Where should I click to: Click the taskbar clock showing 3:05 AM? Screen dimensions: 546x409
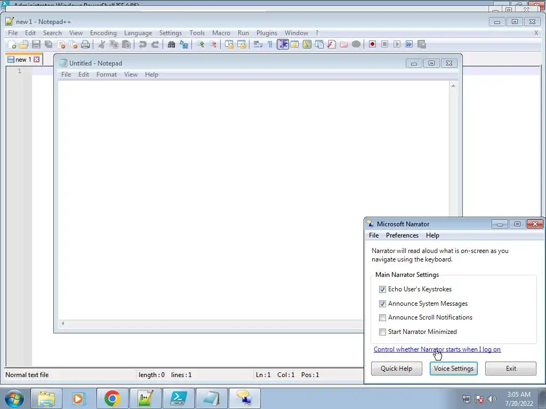click(519, 399)
